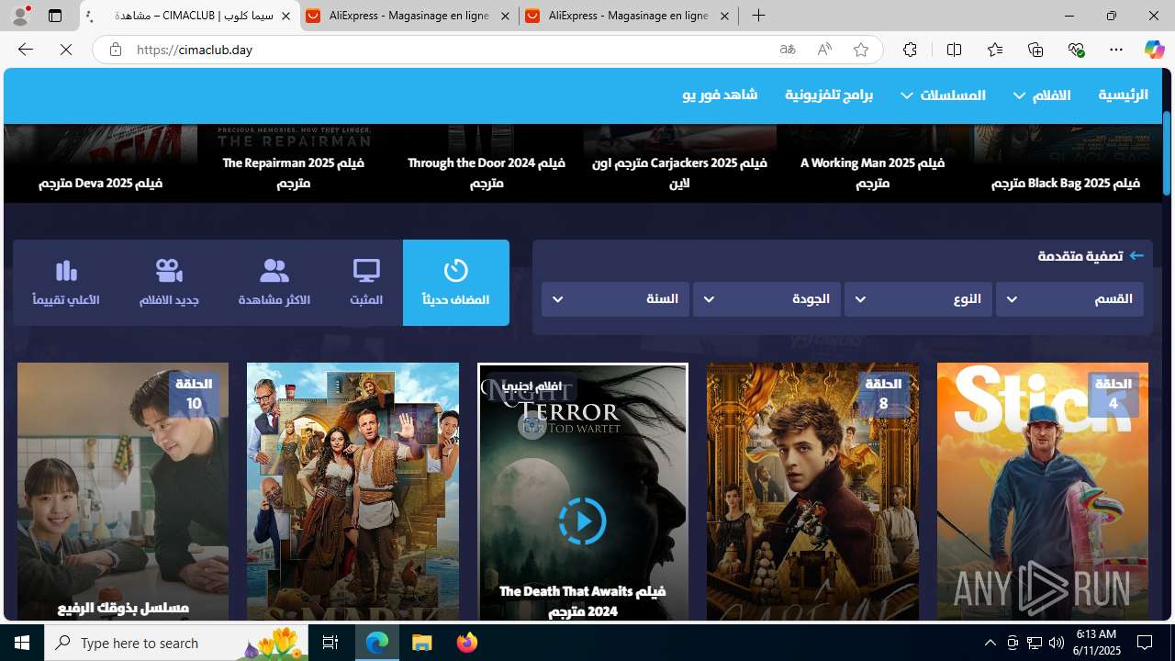Open Browser essentials heart icon

[x=1076, y=50]
